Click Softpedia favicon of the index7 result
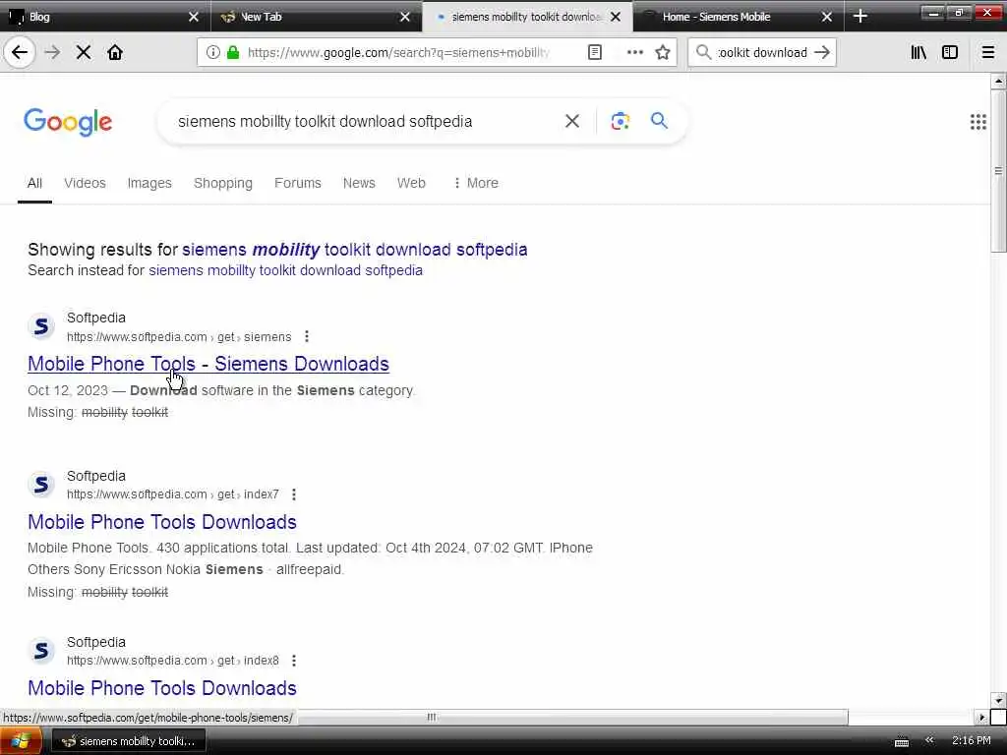 (x=41, y=484)
